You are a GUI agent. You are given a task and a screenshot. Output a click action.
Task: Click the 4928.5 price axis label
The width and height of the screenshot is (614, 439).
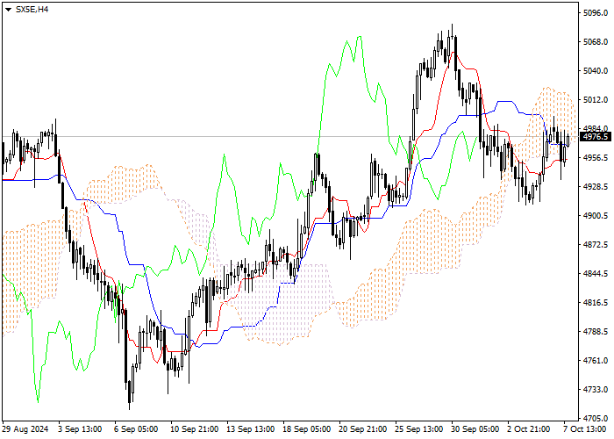tap(596, 187)
